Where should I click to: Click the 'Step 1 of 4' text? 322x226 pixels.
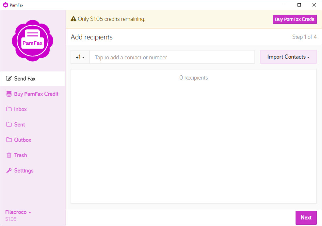tap(304, 37)
